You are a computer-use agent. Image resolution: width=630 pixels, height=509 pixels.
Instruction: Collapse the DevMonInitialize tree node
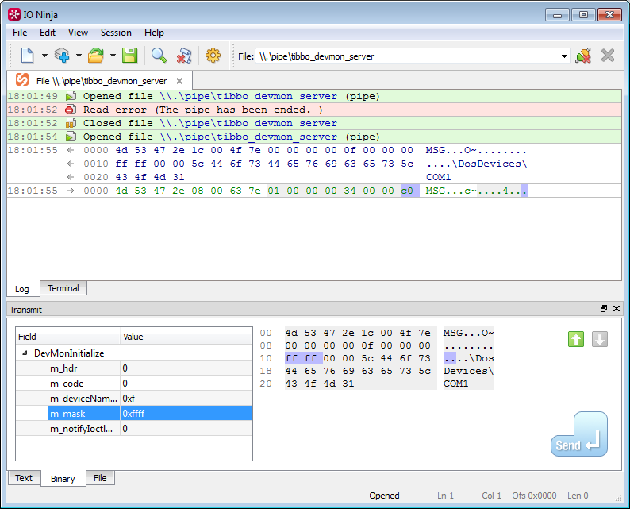pos(25,353)
